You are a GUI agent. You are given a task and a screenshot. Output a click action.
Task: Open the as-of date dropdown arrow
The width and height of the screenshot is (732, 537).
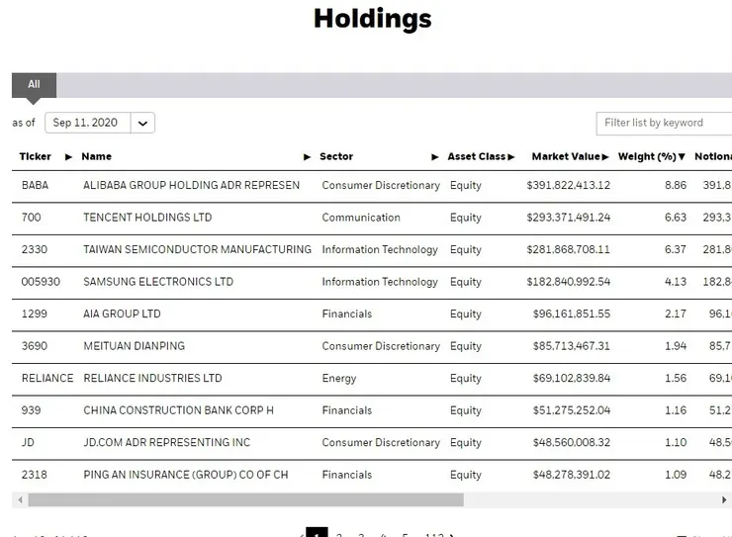(x=142, y=124)
